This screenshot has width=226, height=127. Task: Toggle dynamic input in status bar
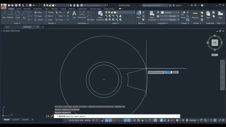pos(107,120)
